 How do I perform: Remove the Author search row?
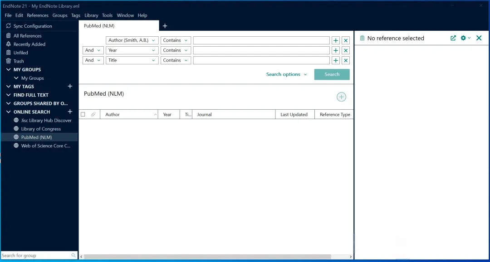click(346, 40)
